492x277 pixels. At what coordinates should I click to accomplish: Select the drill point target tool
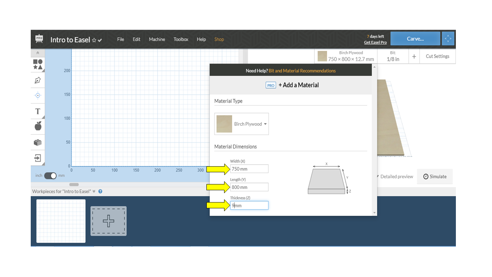38,95
